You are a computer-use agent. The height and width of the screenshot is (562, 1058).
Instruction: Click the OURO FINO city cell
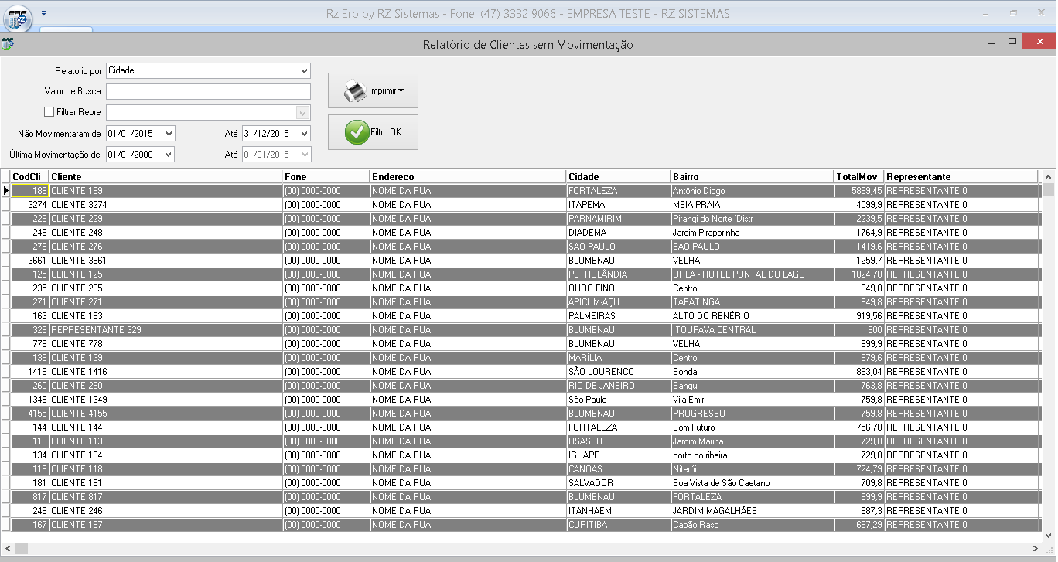(618, 288)
